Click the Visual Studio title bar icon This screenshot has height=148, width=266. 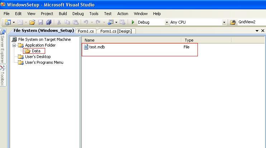tap(3, 4)
